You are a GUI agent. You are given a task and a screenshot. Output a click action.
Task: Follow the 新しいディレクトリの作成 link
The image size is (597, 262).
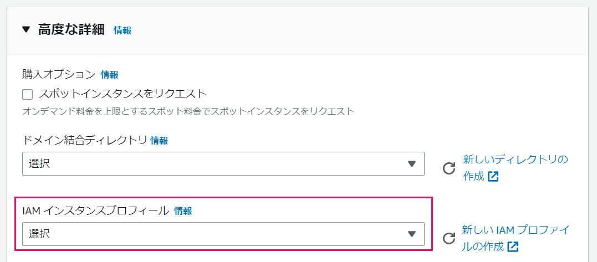tap(515, 167)
